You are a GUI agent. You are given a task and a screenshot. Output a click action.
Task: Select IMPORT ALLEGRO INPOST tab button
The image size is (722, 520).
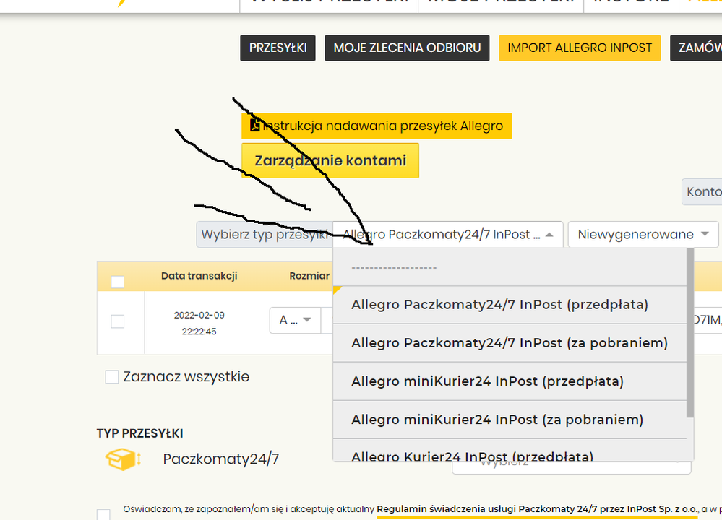click(x=580, y=48)
